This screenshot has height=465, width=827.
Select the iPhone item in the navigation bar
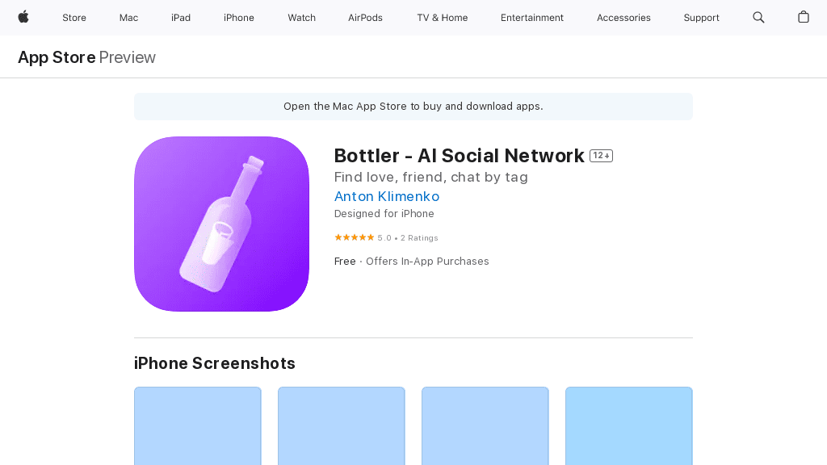(x=238, y=17)
